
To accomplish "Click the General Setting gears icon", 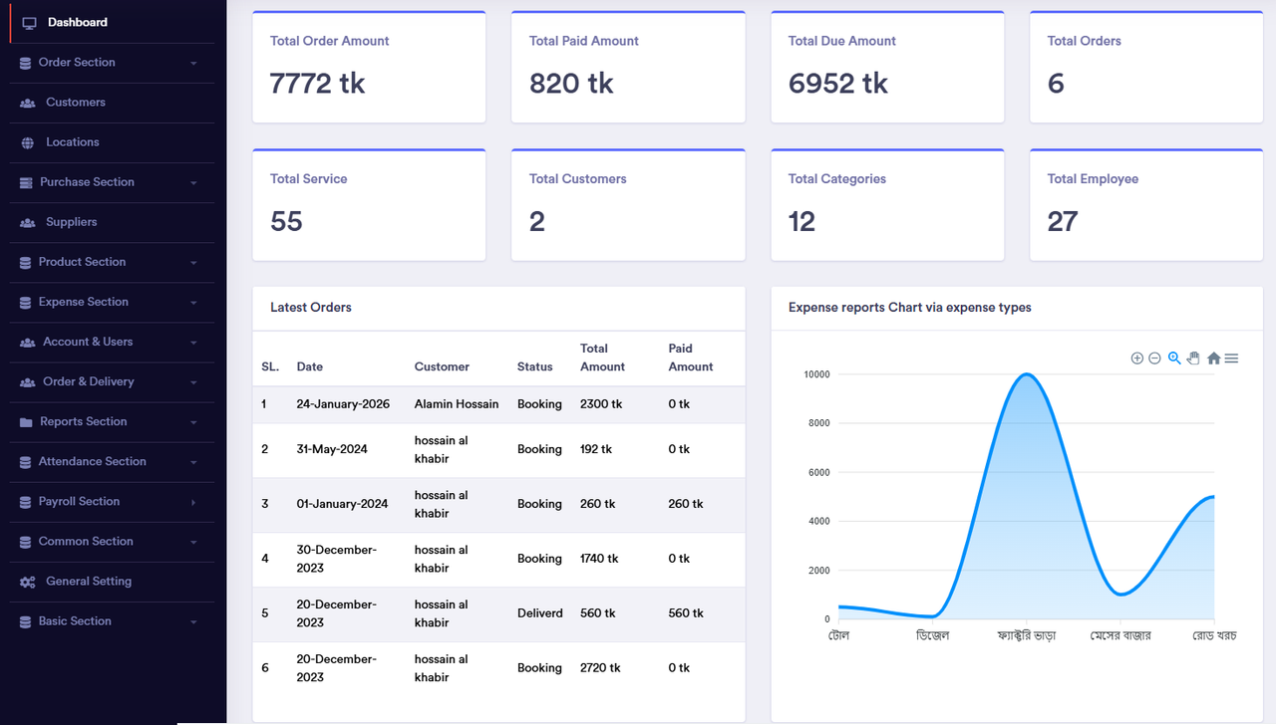I will [x=27, y=582].
